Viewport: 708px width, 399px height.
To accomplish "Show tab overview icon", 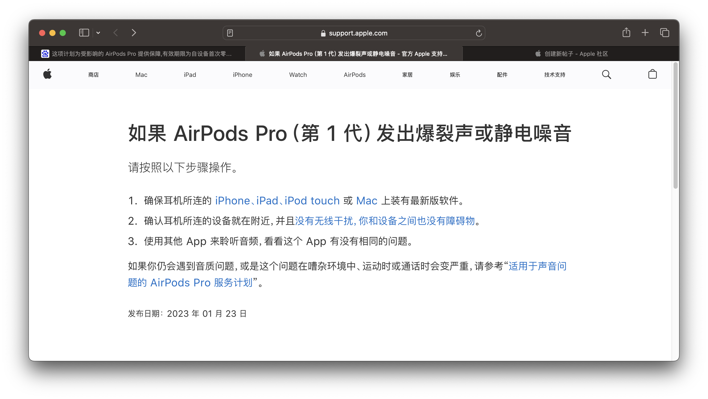I will tap(664, 33).
